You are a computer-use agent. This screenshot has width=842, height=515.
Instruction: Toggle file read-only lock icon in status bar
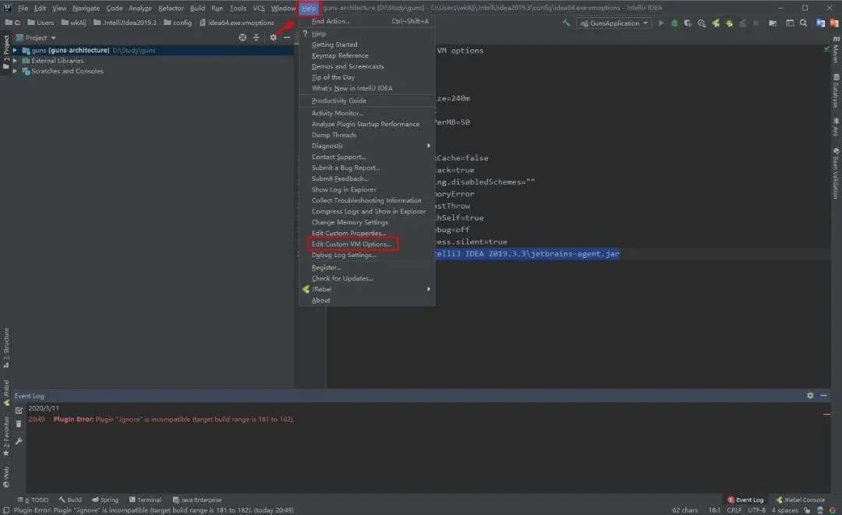(807, 510)
